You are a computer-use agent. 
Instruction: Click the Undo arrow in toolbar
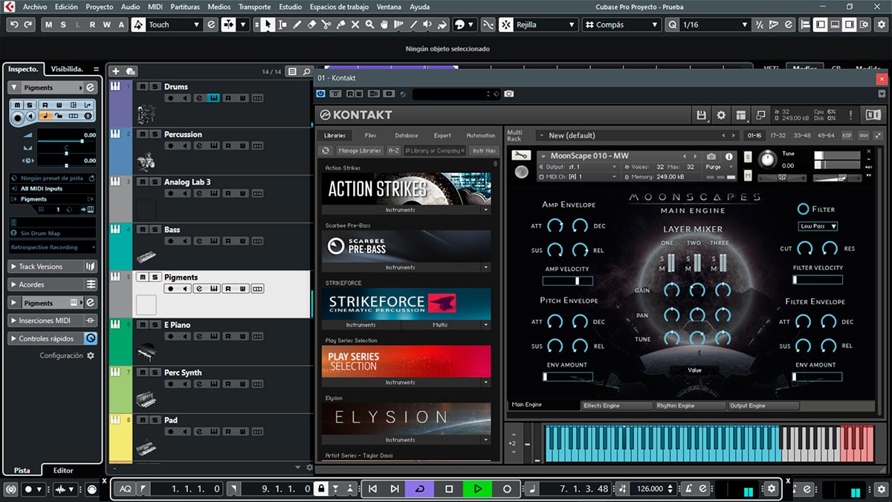[15, 25]
